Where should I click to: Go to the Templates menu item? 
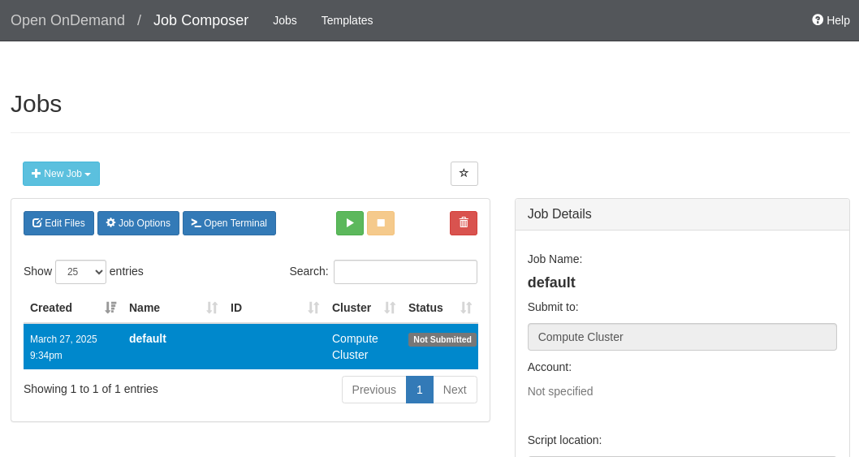[x=347, y=20]
